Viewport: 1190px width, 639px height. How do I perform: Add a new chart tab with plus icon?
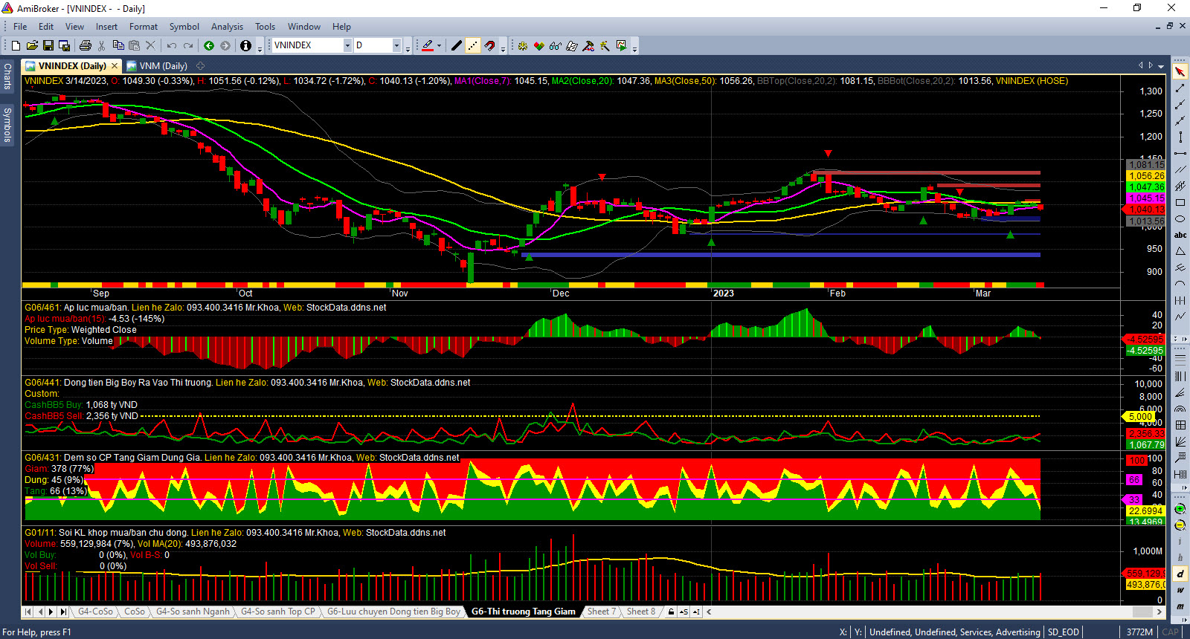pos(200,66)
